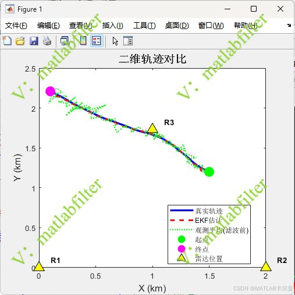295x295 pixels.
Task: Click the green dotted line sample in legend
Action: click(x=182, y=230)
